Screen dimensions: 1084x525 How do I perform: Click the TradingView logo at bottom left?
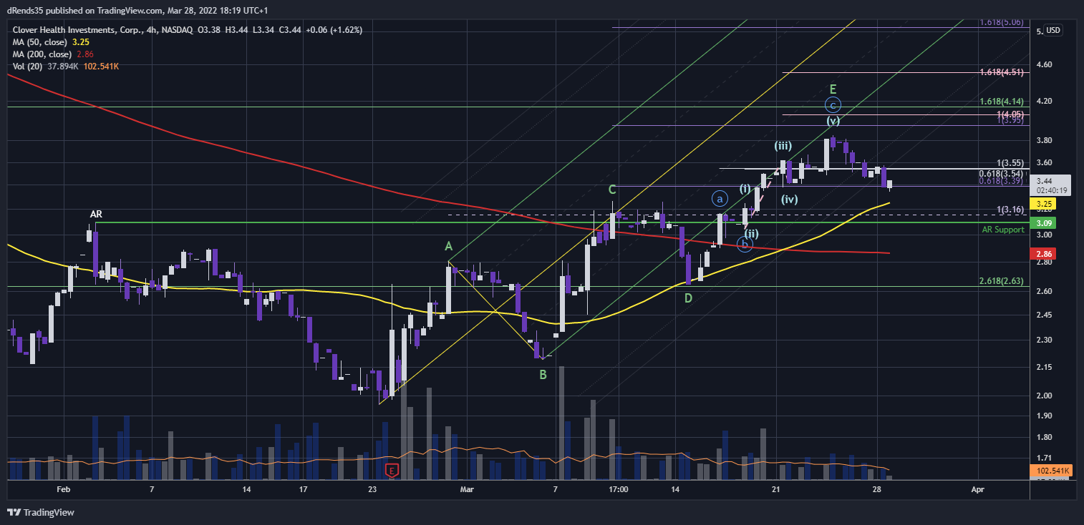click(41, 512)
